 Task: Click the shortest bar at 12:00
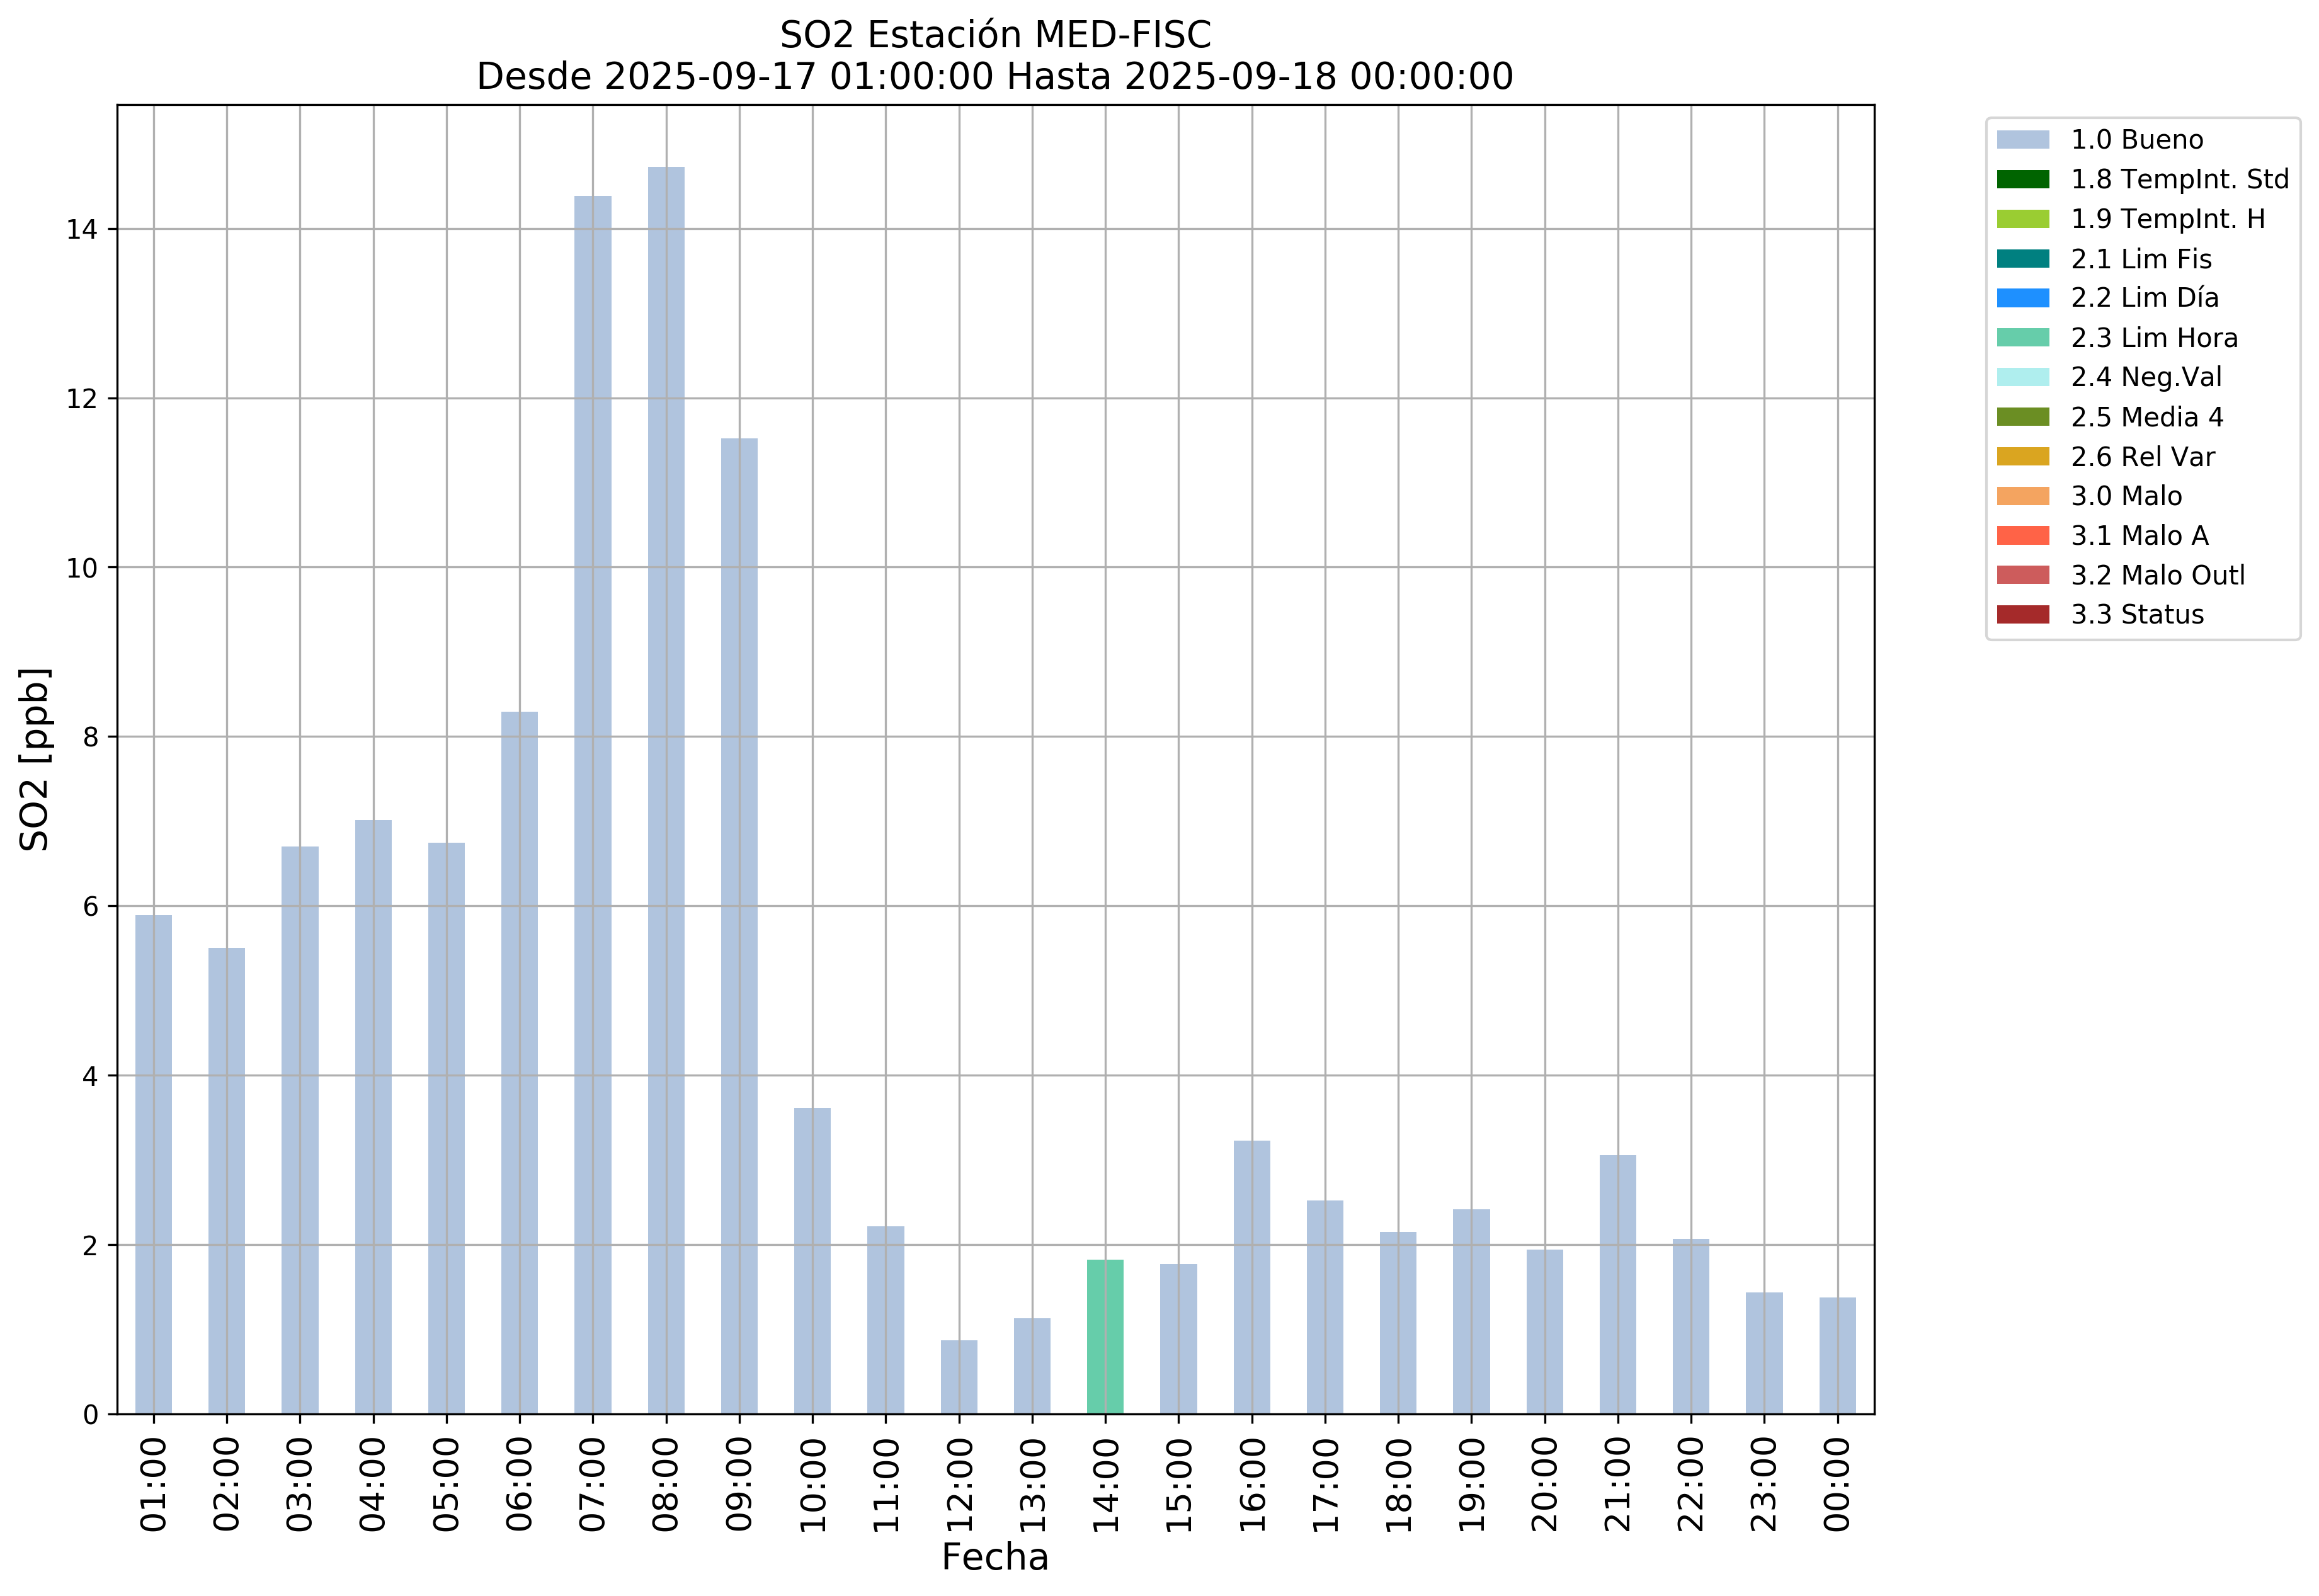click(x=959, y=1377)
